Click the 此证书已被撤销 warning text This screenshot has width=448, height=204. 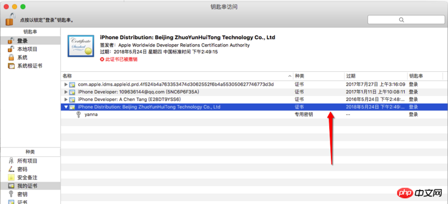122,59
